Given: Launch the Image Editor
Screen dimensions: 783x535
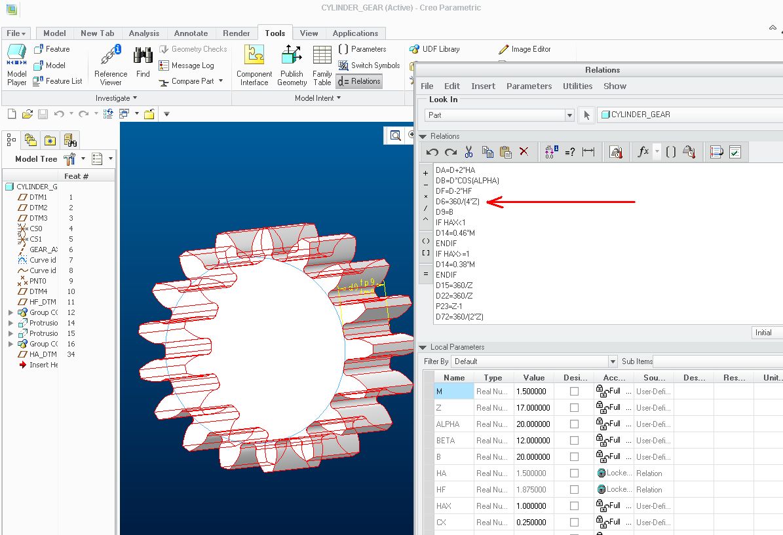Looking at the screenshot, I should pyautogui.click(x=525, y=49).
